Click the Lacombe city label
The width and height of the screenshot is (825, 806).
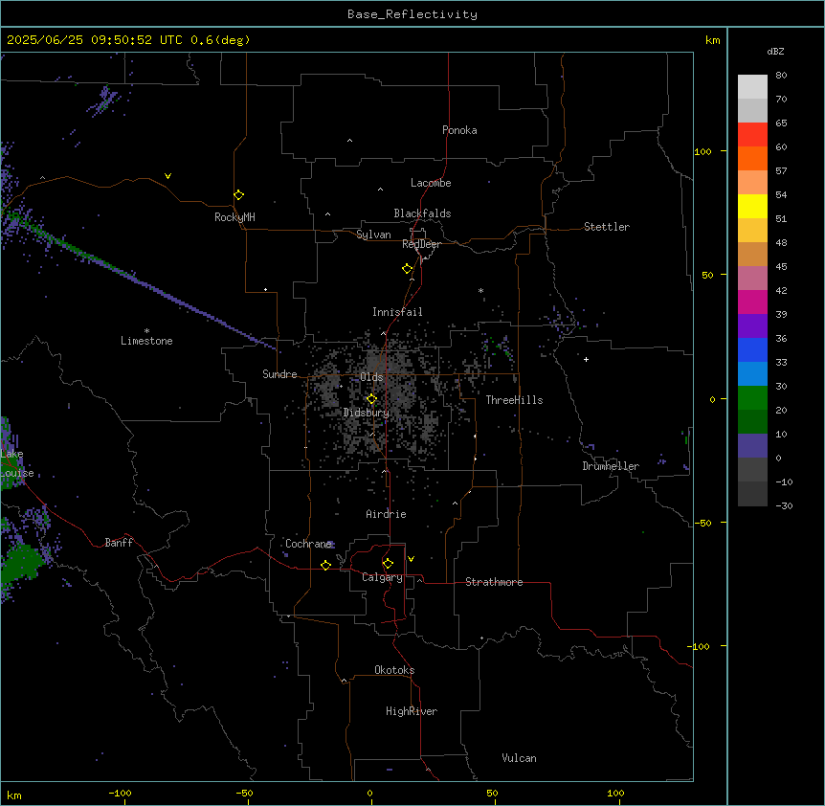pos(431,183)
